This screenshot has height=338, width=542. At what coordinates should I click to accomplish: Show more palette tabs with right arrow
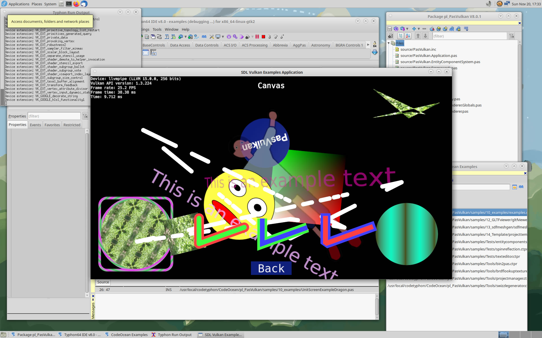click(x=368, y=45)
